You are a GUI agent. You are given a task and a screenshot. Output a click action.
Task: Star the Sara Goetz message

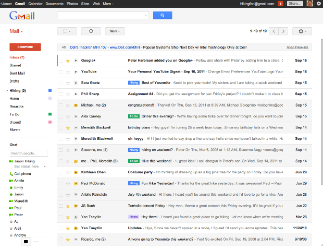(x=68, y=83)
